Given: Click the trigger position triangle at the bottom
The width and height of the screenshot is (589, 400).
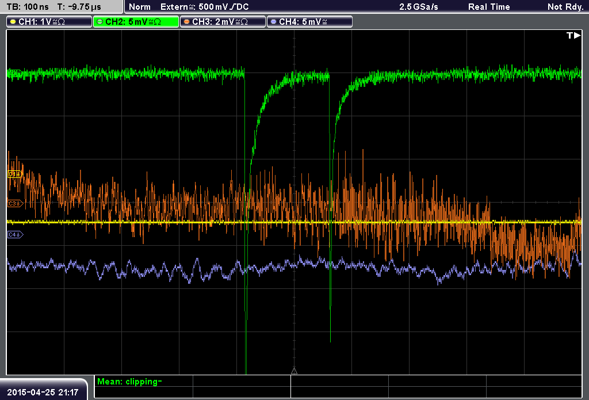Looking at the screenshot, I should pos(294,371).
